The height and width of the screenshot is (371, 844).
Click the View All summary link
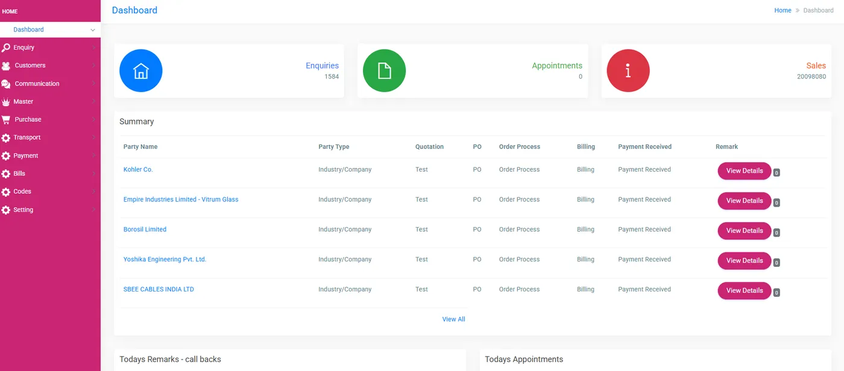454,319
